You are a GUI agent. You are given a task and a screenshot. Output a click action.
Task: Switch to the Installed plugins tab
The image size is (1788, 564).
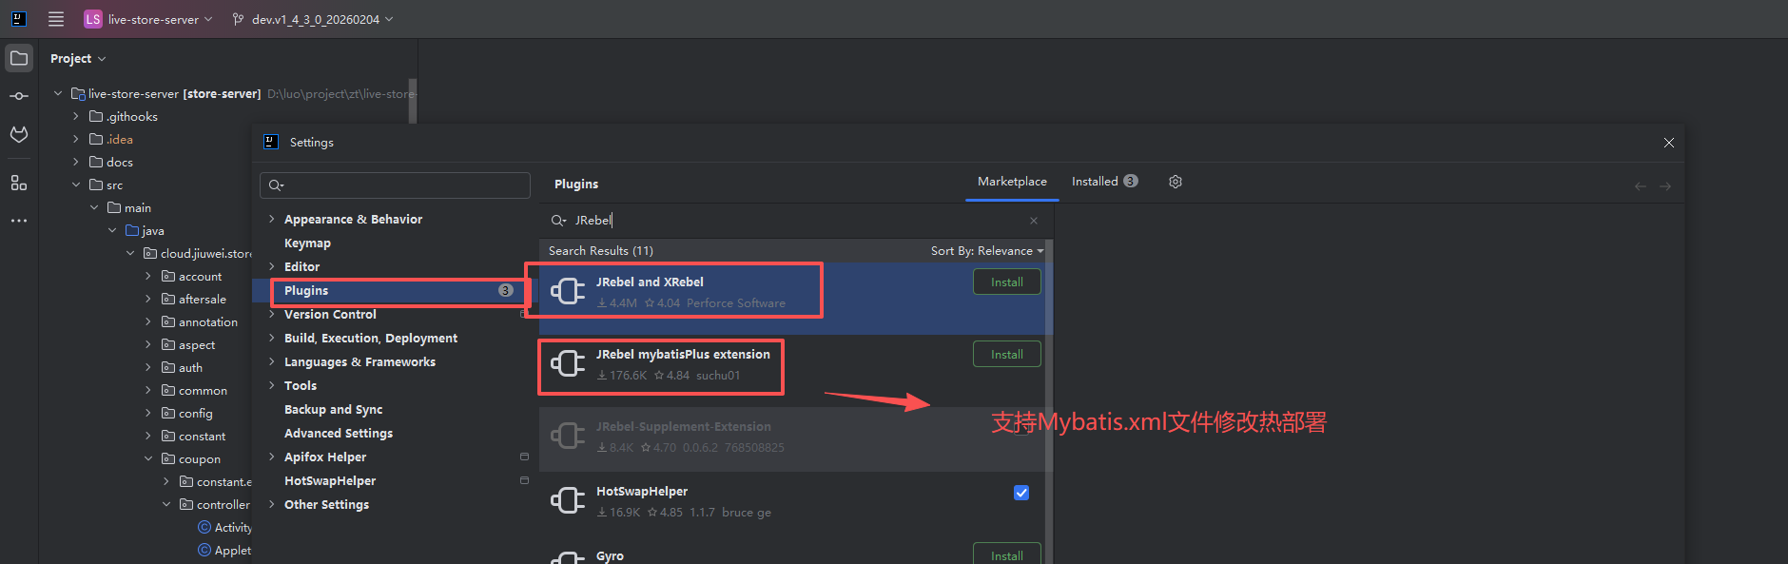pos(1104,182)
